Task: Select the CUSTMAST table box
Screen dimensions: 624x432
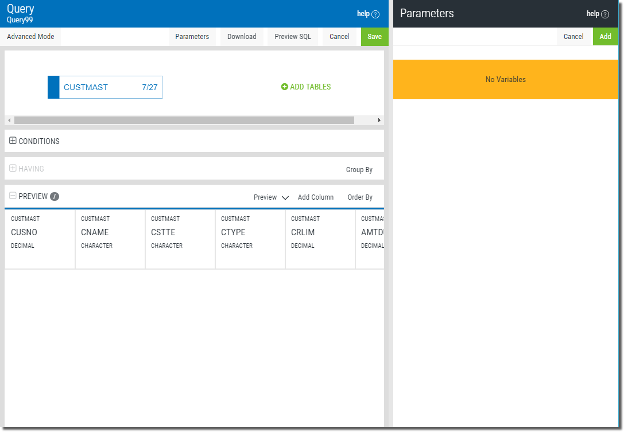Action: (105, 87)
